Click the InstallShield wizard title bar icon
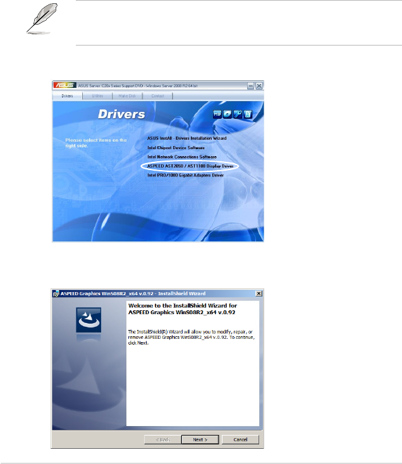The width and height of the screenshot is (402, 464). coord(56,293)
